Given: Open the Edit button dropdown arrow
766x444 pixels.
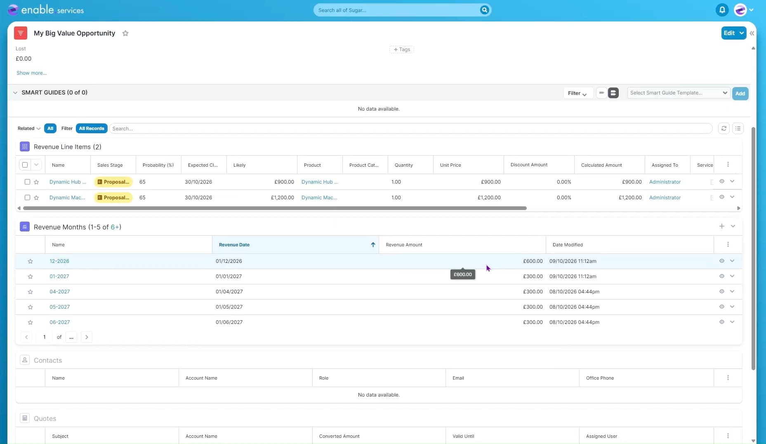Looking at the screenshot, I should point(741,33).
